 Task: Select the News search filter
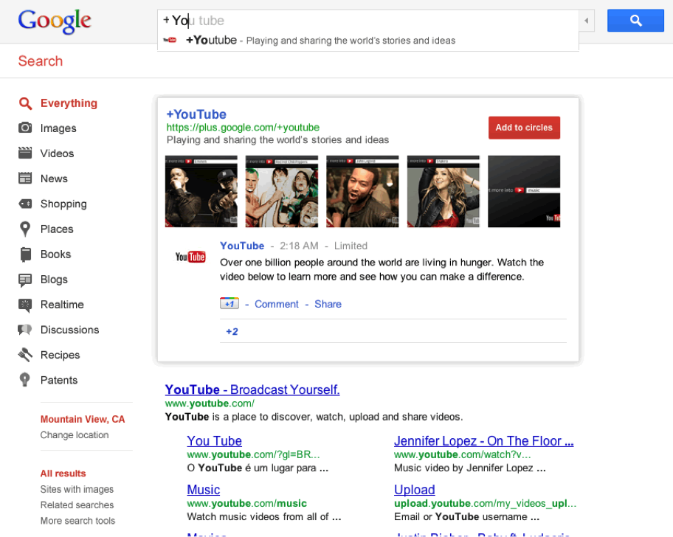coord(54,179)
